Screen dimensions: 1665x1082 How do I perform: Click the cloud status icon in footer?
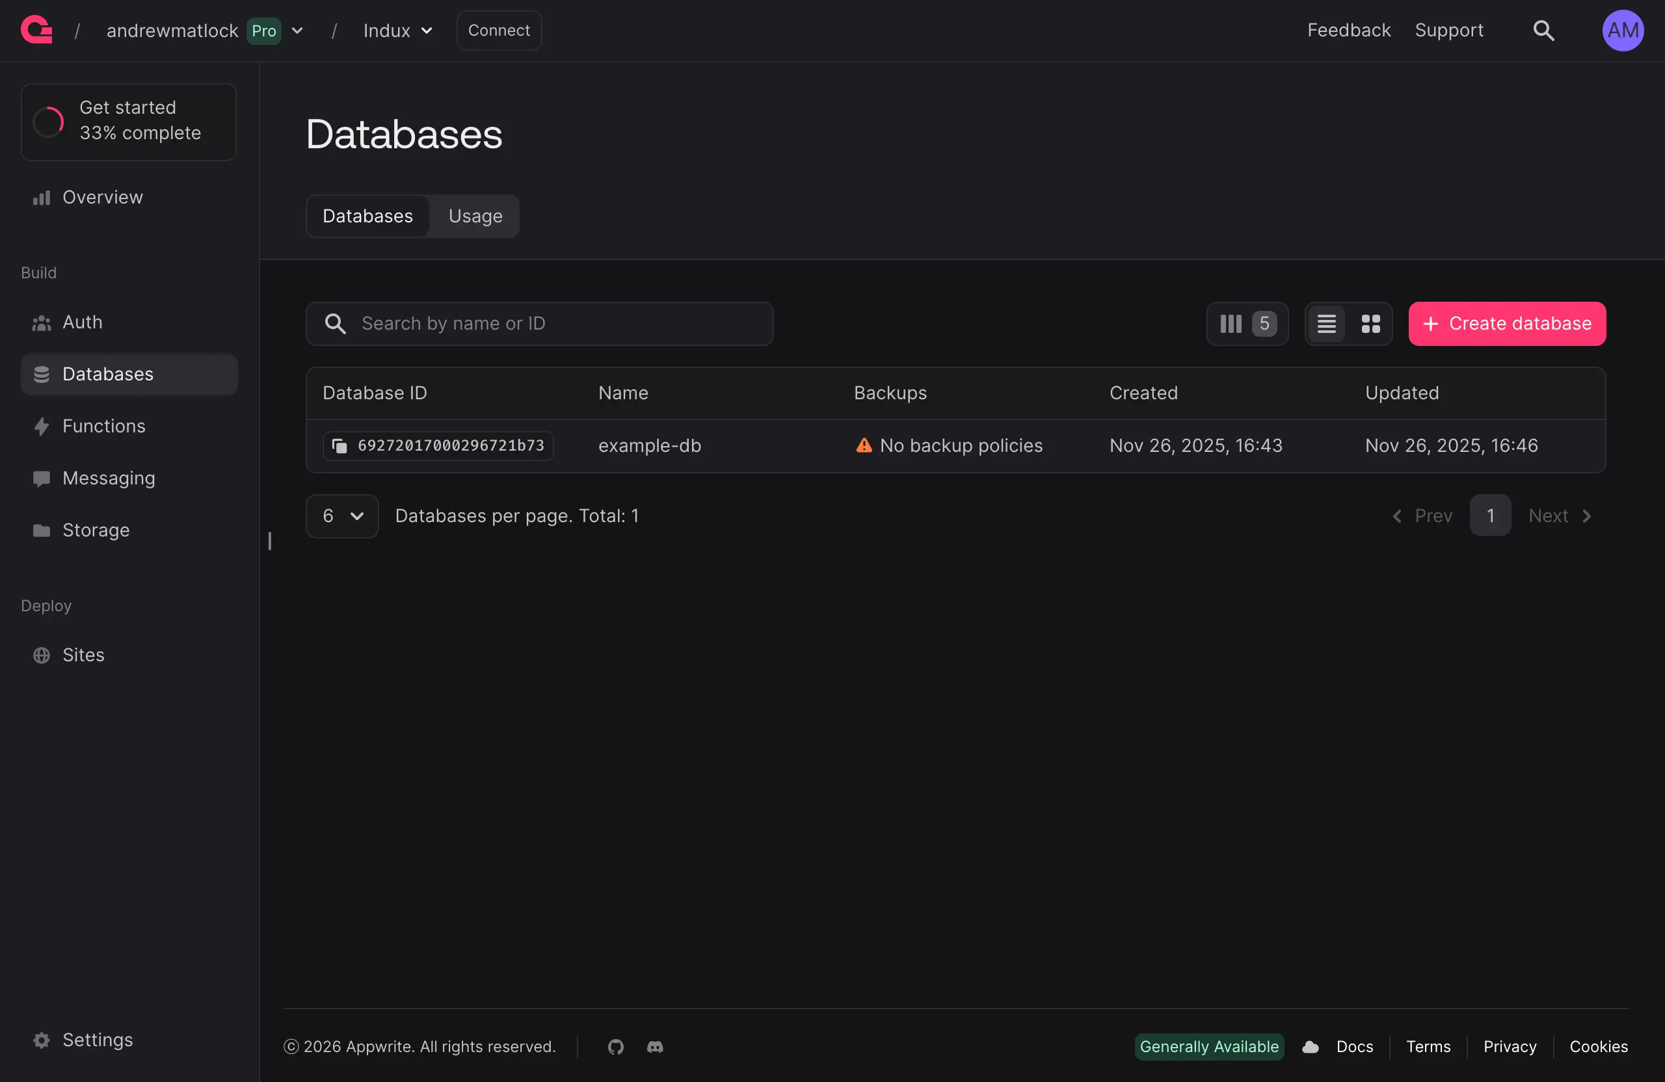pos(1311,1046)
